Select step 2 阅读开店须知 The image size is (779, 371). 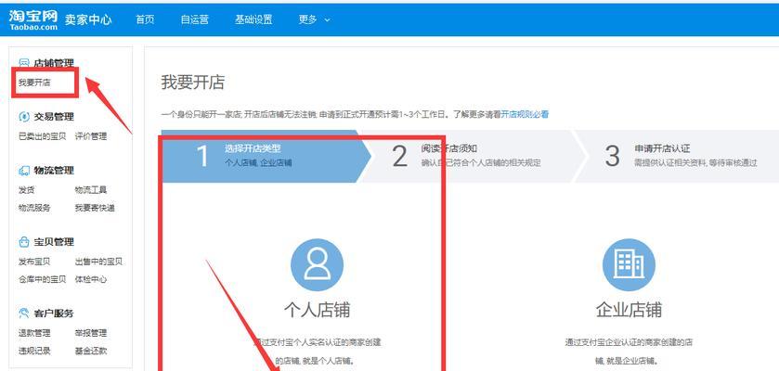474,156
